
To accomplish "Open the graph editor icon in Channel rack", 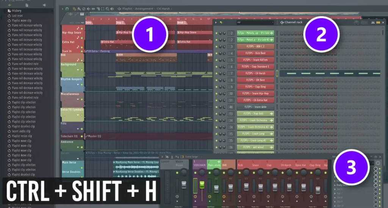I will [x=373, y=22].
